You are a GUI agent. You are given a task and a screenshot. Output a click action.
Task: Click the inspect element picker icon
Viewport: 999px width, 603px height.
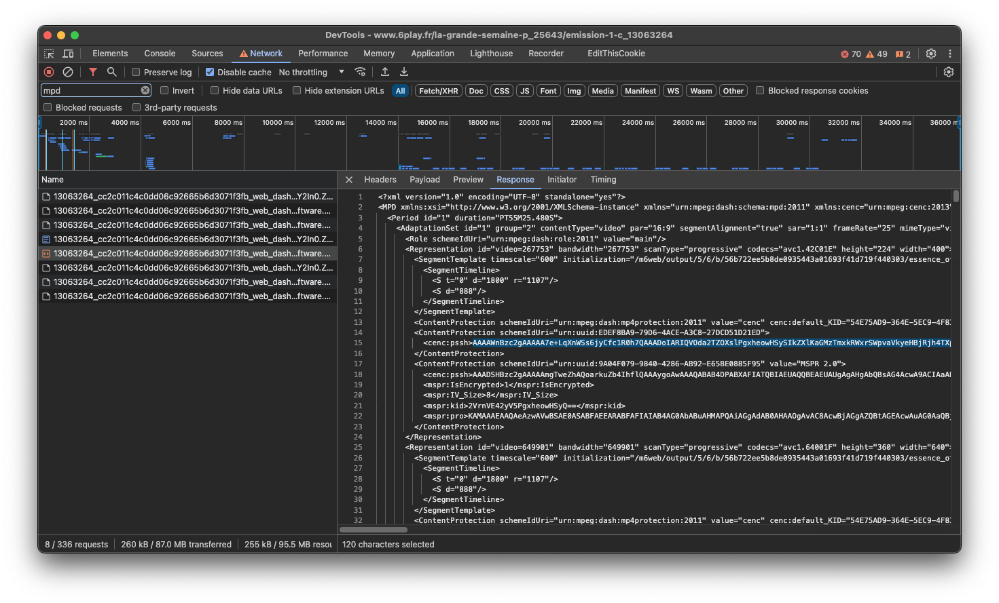click(x=49, y=54)
